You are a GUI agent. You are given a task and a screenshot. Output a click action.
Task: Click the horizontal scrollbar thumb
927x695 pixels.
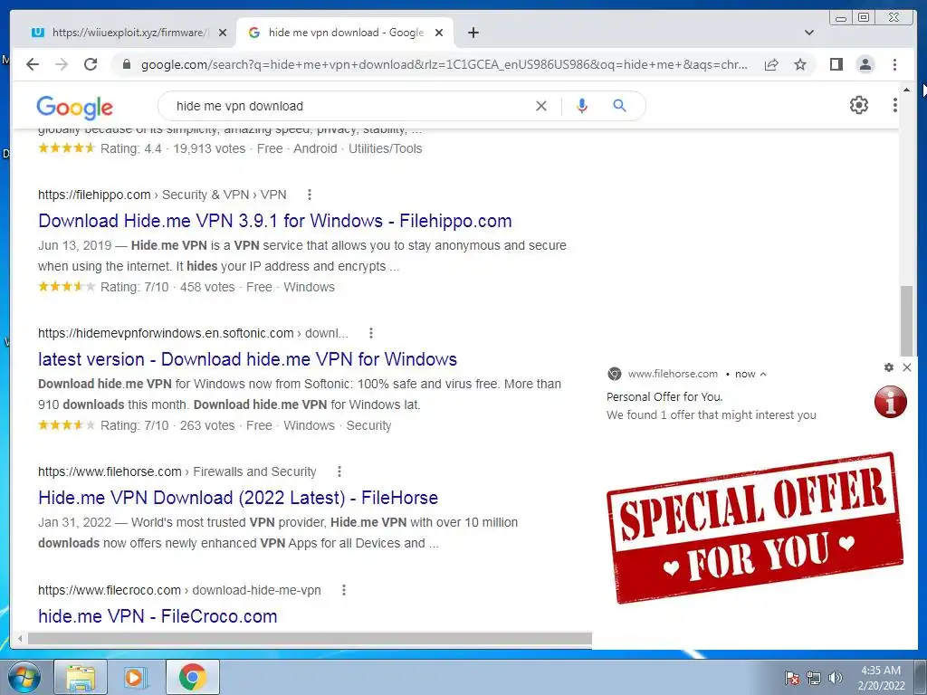(x=310, y=638)
